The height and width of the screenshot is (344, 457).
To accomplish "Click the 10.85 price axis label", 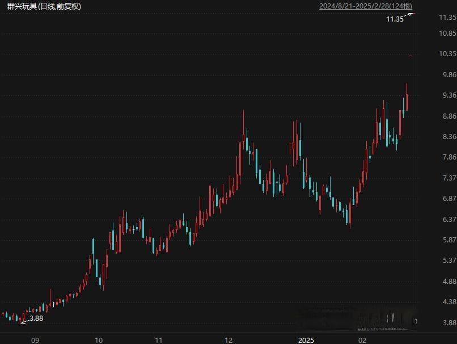I will [x=448, y=33].
